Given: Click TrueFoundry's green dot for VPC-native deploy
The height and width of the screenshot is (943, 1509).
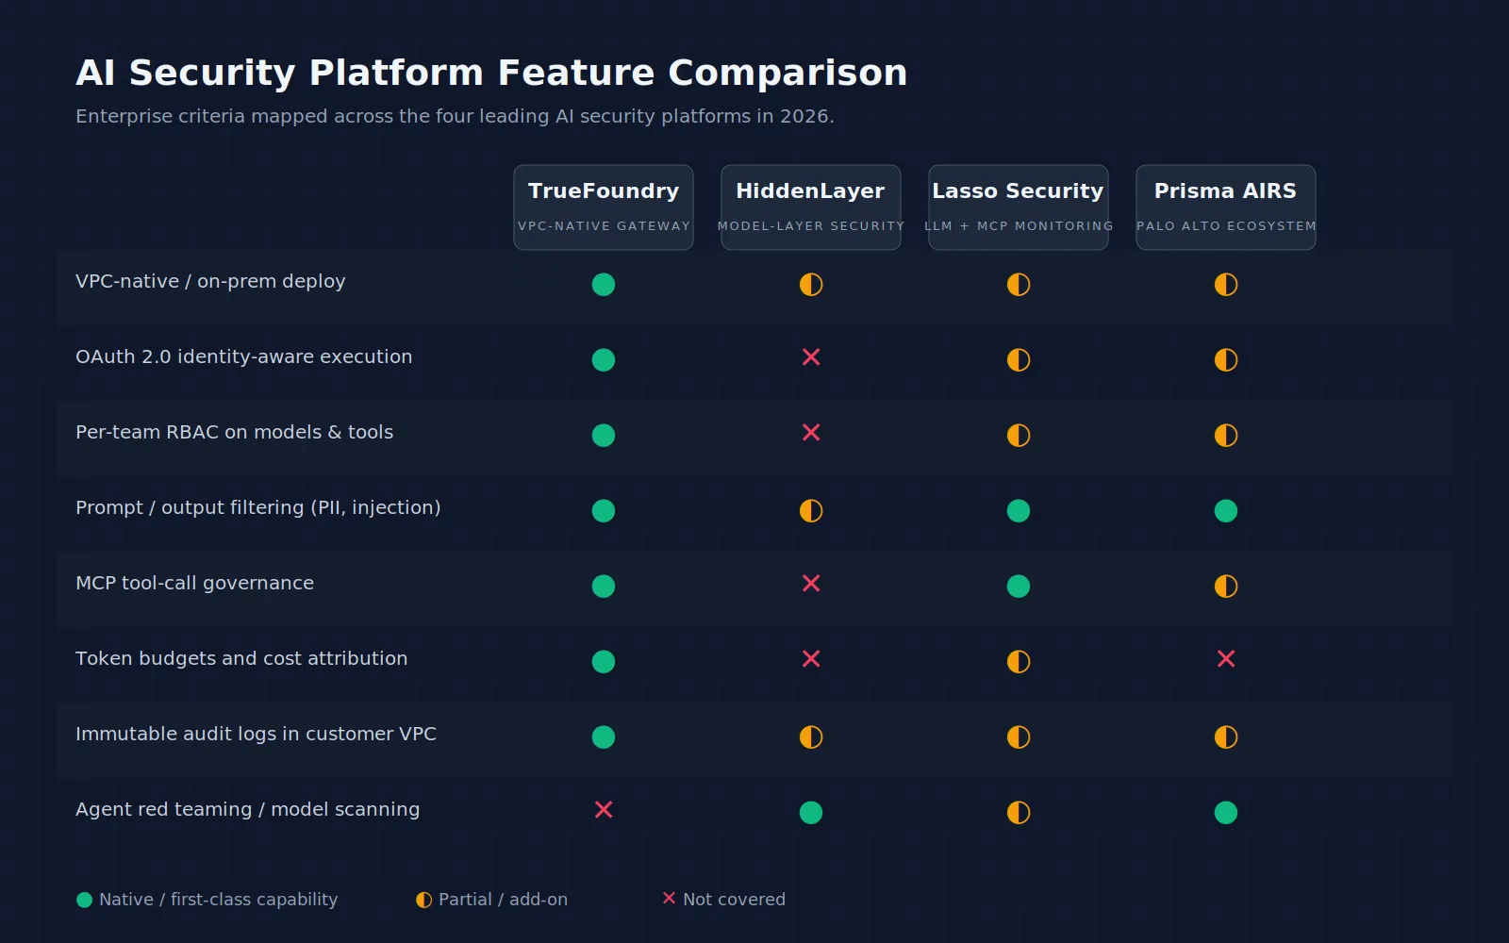Looking at the screenshot, I should [x=604, y=284].
